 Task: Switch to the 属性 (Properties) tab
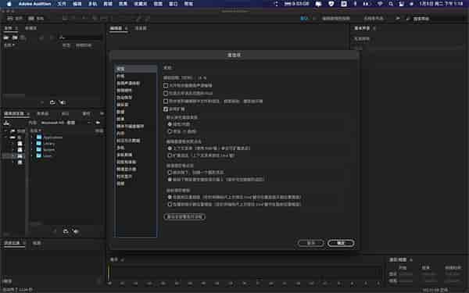point(87,113)
